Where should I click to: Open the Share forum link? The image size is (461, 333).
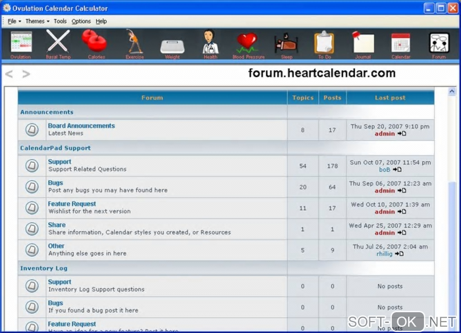pyautogui.click(x=57, y=225)
